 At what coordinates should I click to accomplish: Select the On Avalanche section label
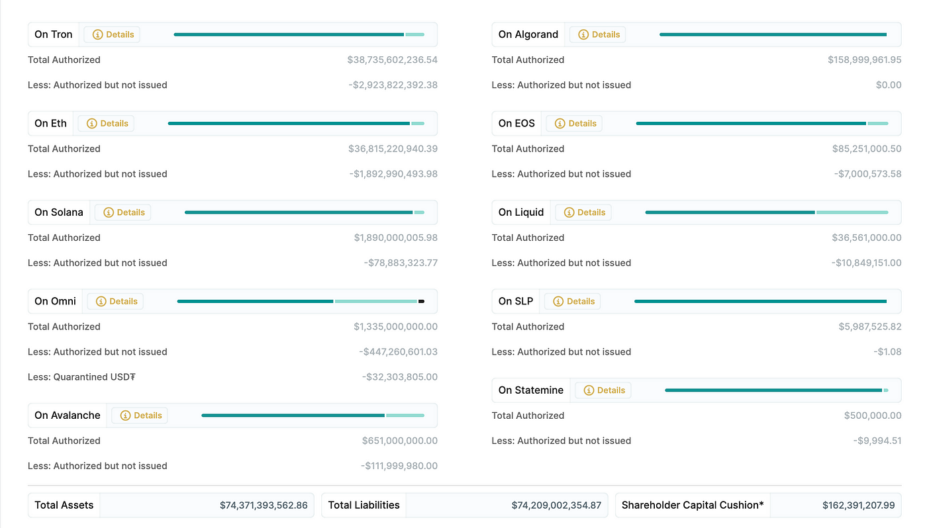pyautogui.click(x=68, y=416)
